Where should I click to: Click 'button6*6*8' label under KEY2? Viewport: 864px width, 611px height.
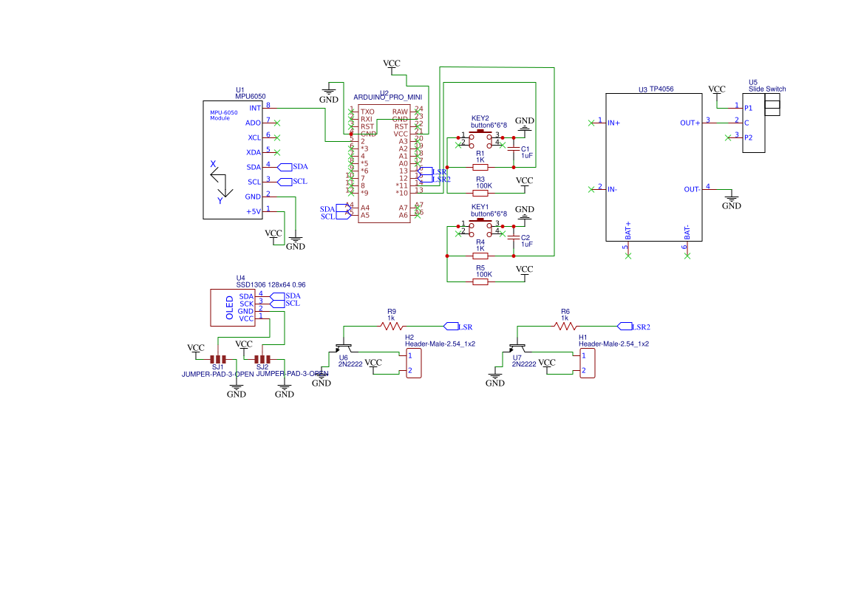(489, 126)
